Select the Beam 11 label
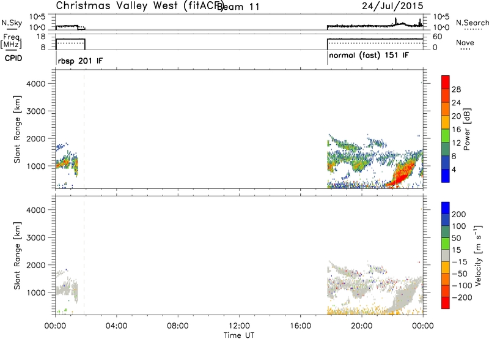Image resolution: width=489 pixels, height=339 pixels. pos(238,7)
